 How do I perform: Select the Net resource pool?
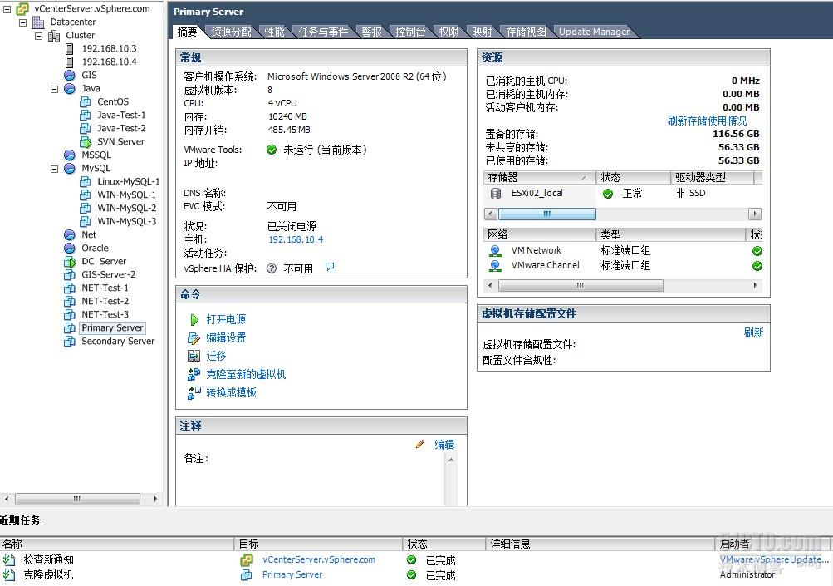click(x=89, y=234)
